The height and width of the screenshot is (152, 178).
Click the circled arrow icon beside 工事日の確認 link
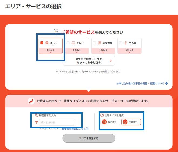[x=167, y=83]
